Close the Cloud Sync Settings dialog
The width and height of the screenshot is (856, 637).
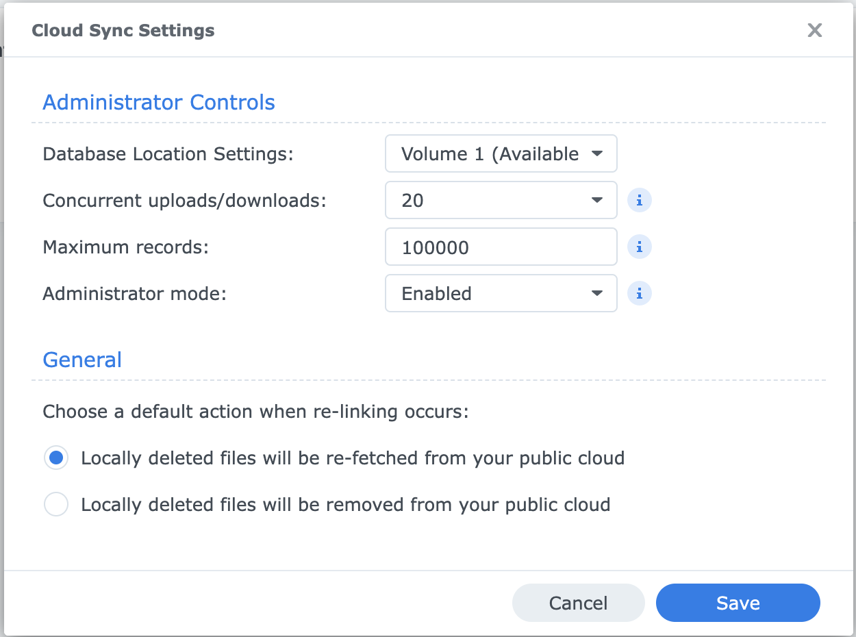click(x=814, y=30)
